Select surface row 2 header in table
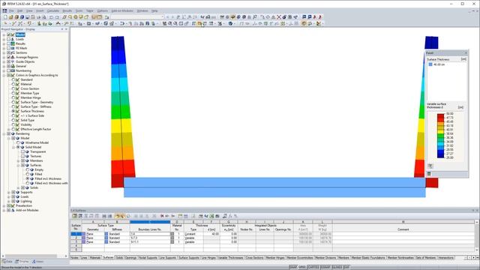The width and height of the screenshot is (480, 270). tap(76, 238)
